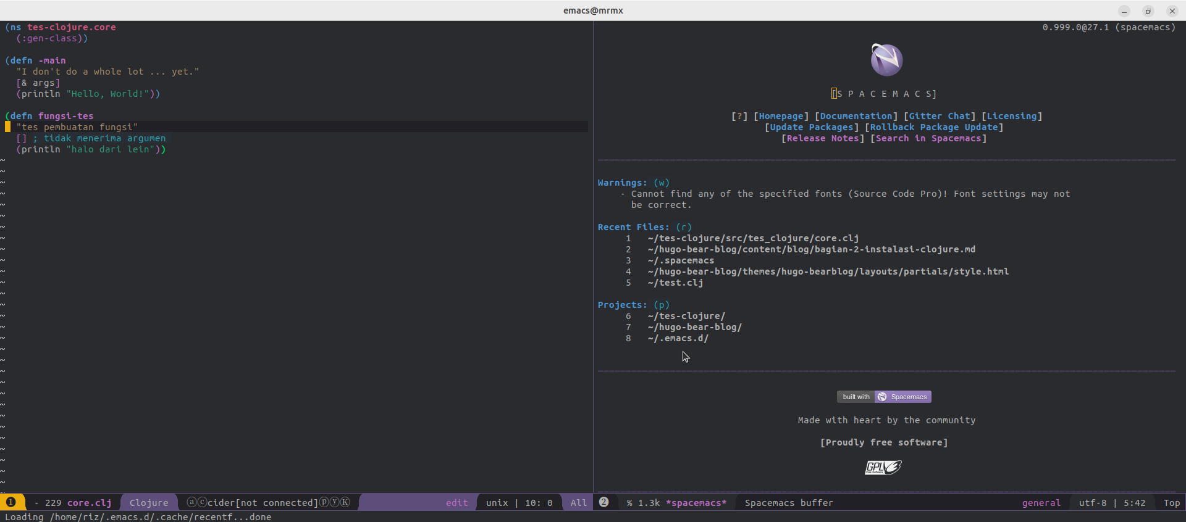Open recent file ~/.spacemacs

tap(681, 260)
